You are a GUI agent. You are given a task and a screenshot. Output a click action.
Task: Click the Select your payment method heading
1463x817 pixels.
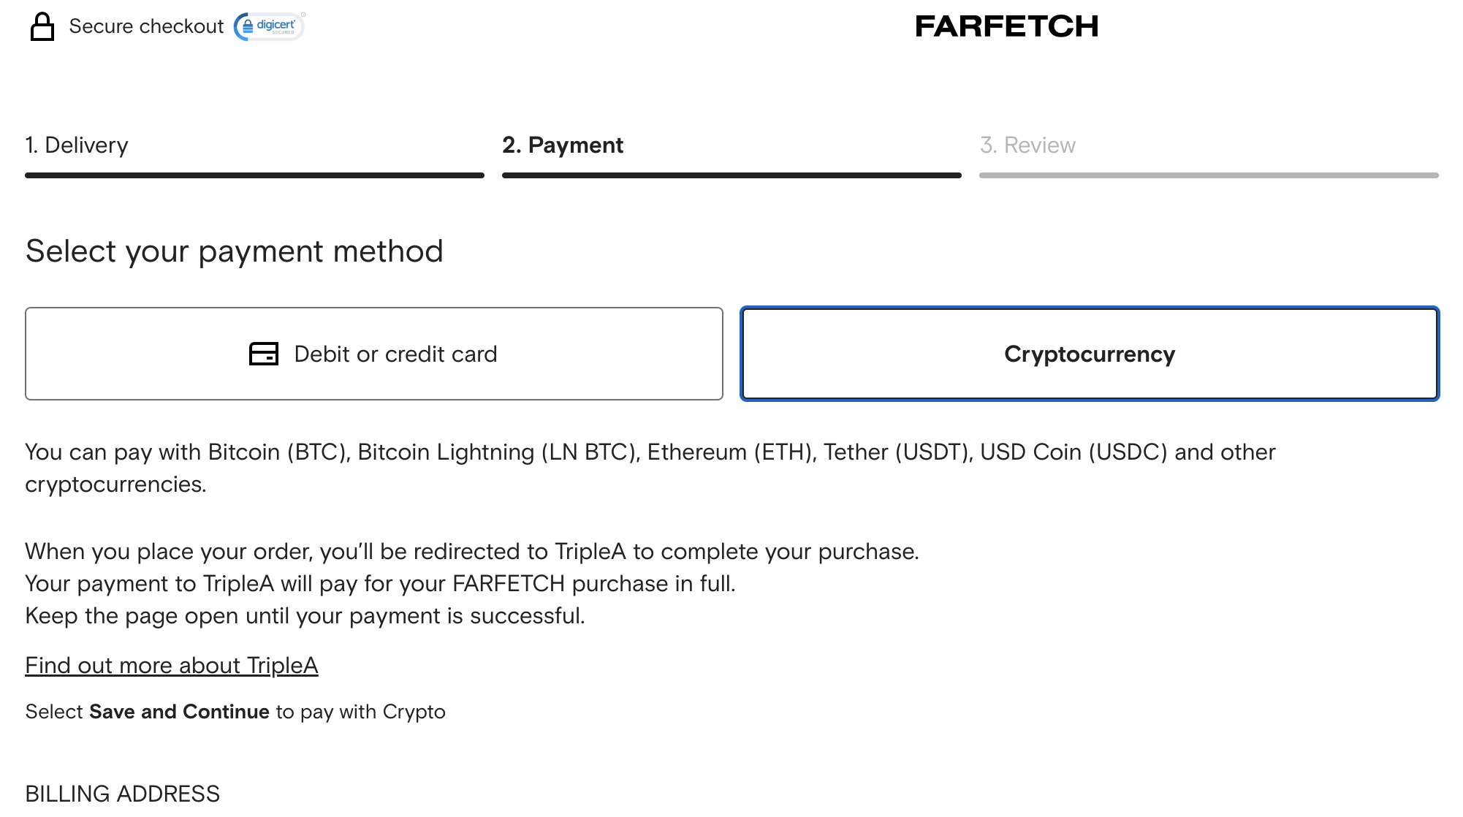click(234, 251)
